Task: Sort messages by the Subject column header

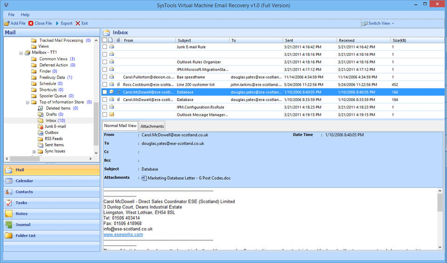Action: pos(203,40)
